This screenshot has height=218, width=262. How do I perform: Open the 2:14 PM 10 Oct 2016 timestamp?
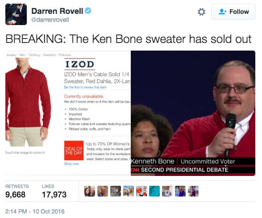click(35, 211)
